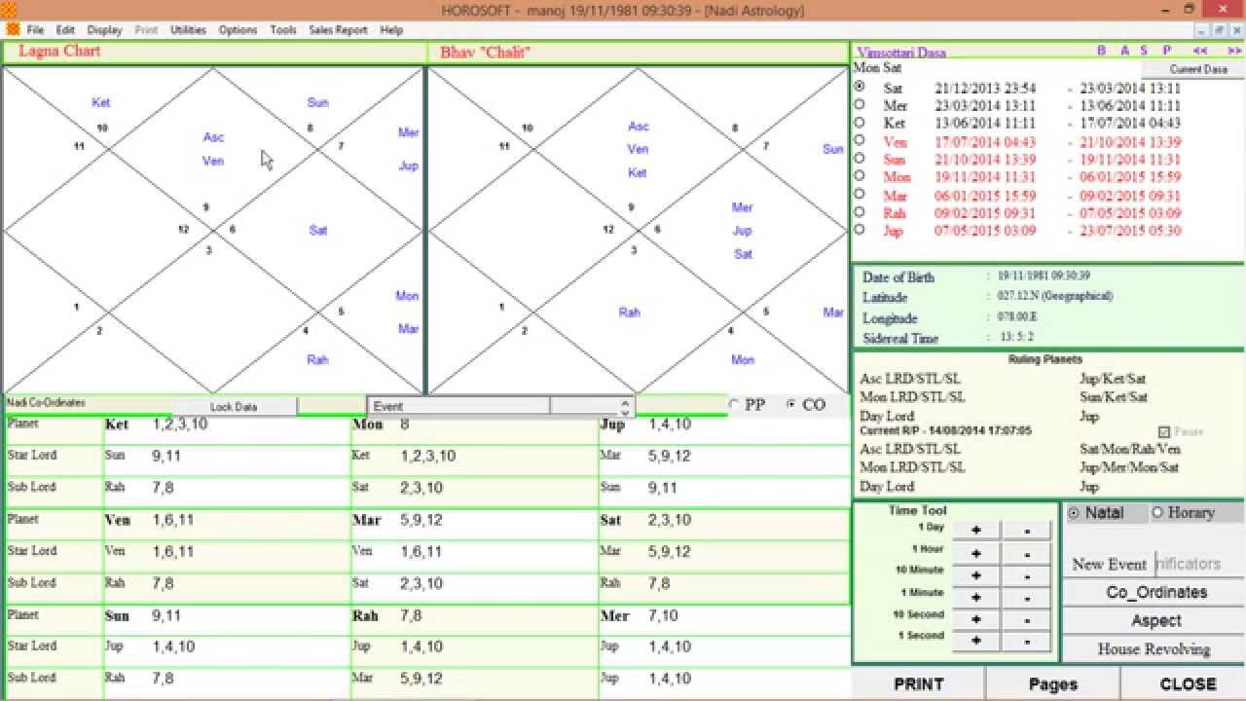Select the Mar dasa radio button
This screenshot has height=701, width=1246.
860,194
